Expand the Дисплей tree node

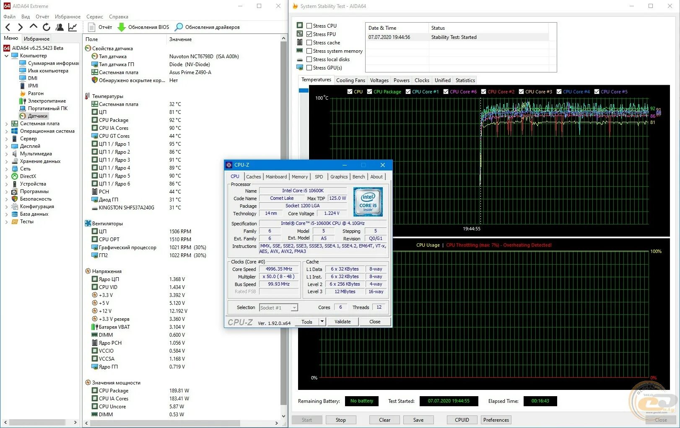click(6, 146)
